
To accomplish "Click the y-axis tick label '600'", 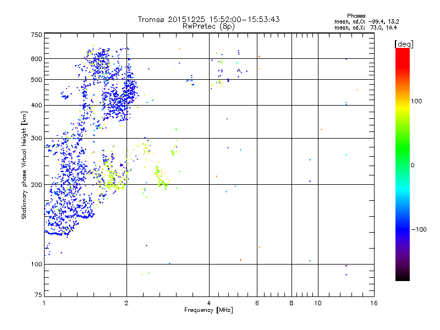I will point(36,59).
